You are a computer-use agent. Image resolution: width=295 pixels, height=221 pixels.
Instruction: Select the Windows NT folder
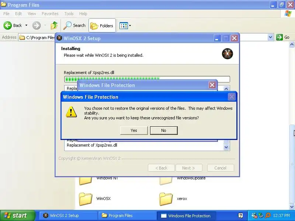[x=98, y=180]
